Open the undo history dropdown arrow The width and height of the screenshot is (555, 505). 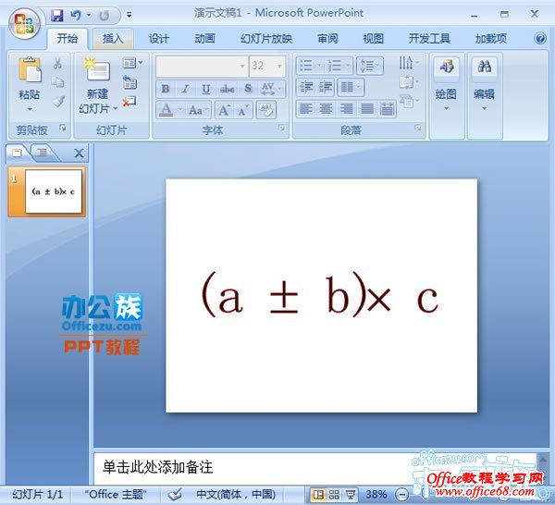[x=89, y=15]
